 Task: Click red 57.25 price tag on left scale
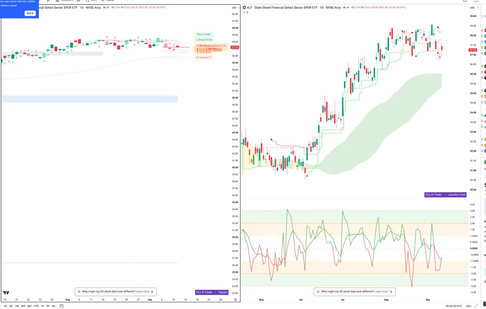pyautogui.click(x=235, y=47)
